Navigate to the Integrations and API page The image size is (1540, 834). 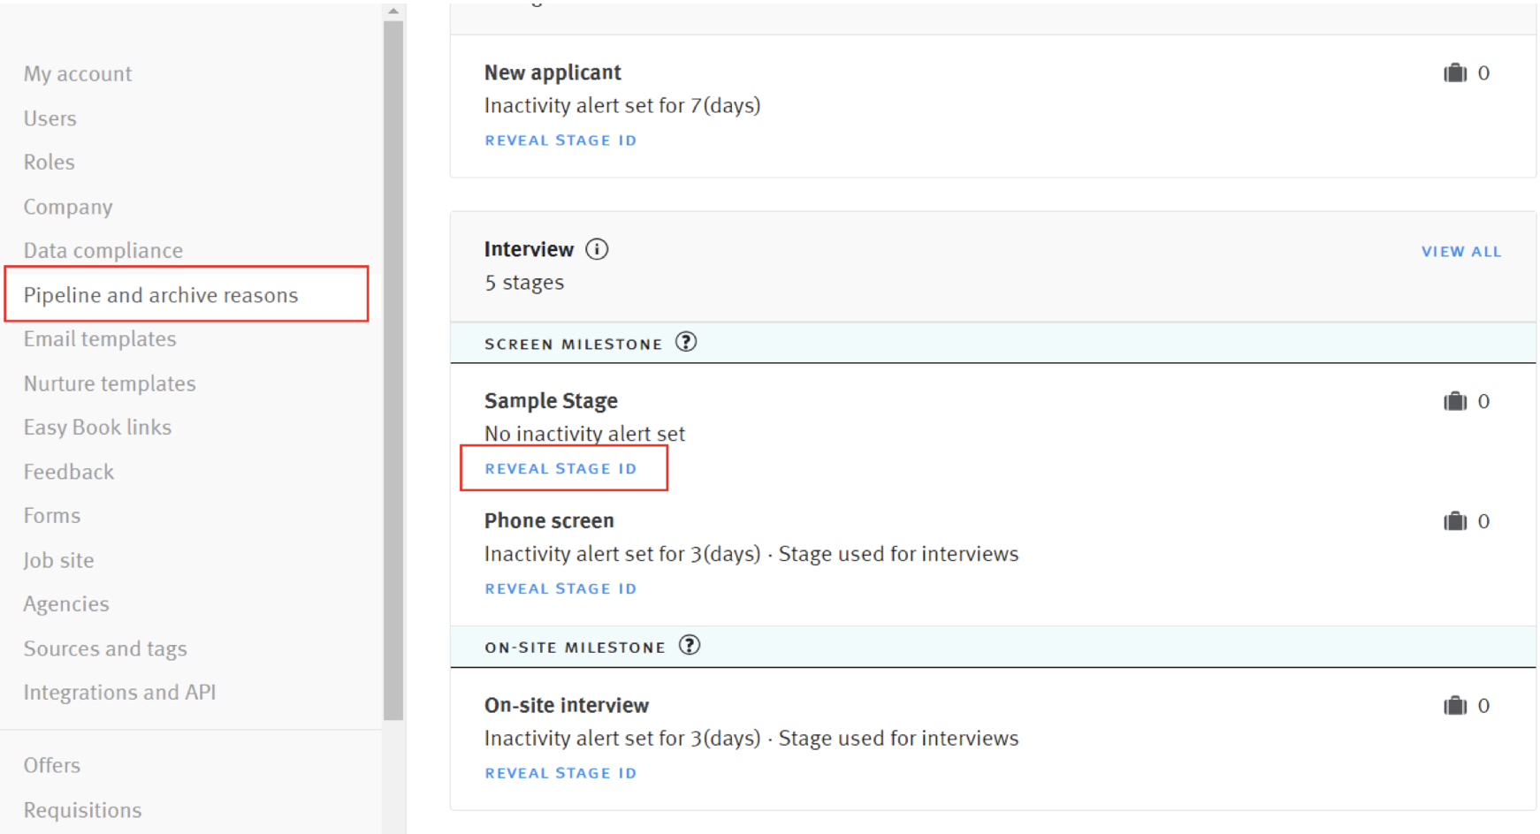click(119, 692)
